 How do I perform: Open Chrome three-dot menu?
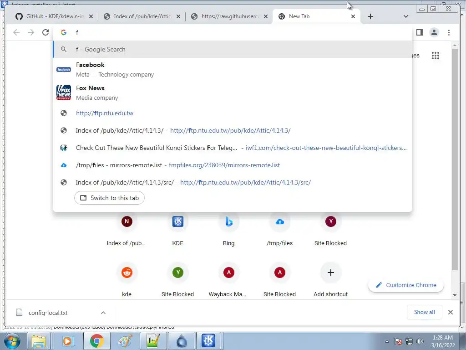click(x=449, y=32)
